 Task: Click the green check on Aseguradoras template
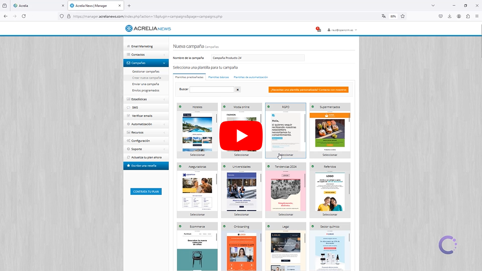point(180,166)
